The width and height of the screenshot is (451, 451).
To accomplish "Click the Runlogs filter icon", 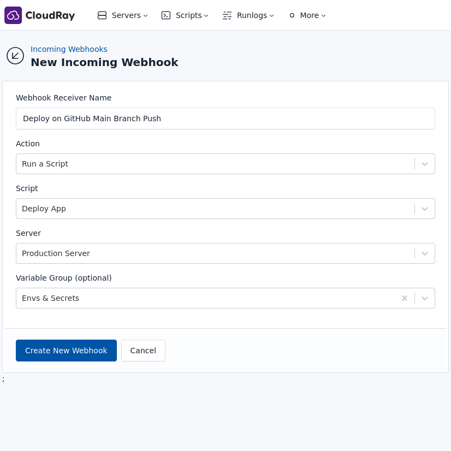I will point(227,15).
